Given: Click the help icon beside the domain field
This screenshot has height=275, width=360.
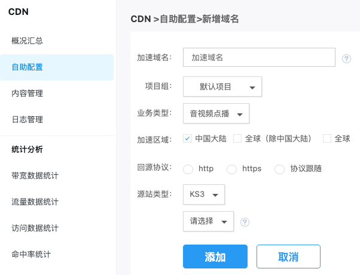Looking at the screenshot, I should pos(346,58).
